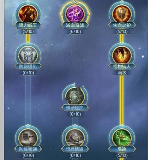Select the 怪物猎人 flame skill icon

[x=122, y=55]
